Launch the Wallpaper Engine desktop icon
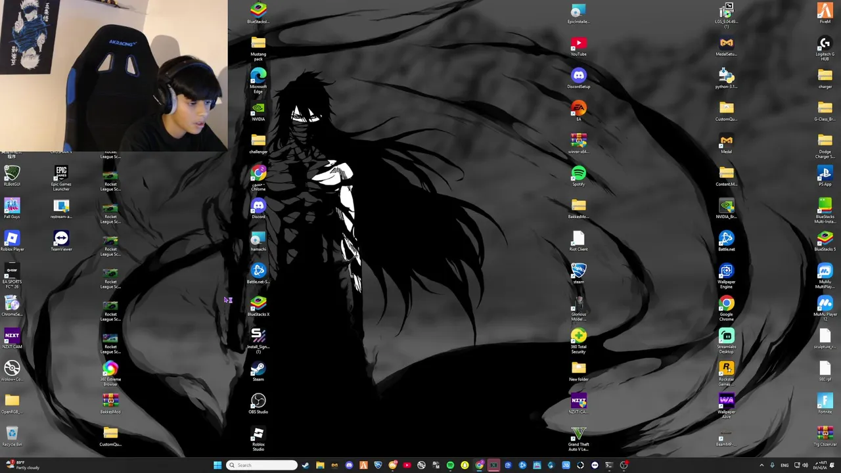841x473 pixels. point(726,276)
